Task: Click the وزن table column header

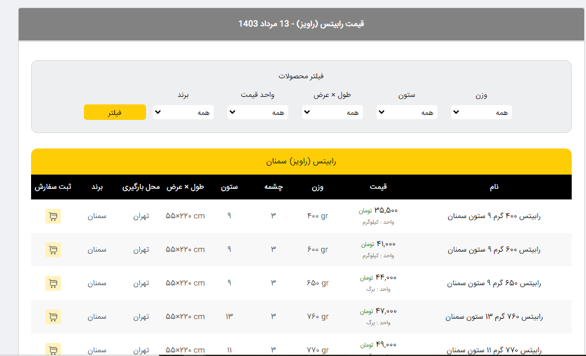Action: (x=318, y=187)
